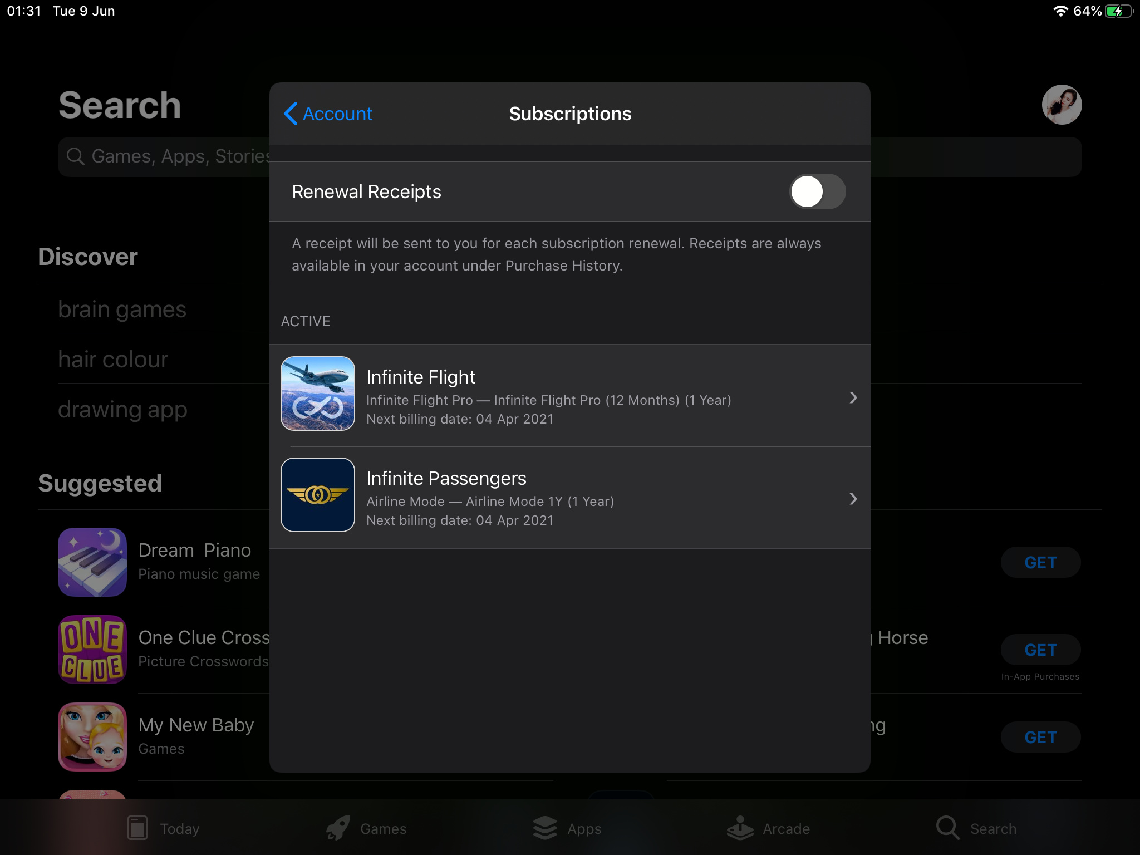The width and height of the screenshot is (1140, 855).
Task: Tap the Dream Piano app icon
Action: point(92,562)
